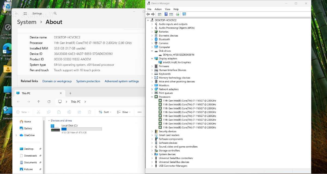Open Sort dropdown in File Explorer
Viewport: 327px width, 174px height.
click(x=105, y=112)
